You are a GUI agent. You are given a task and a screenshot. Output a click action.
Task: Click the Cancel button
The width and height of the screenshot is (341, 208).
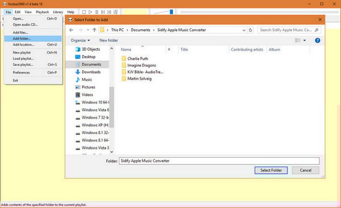tap(306, 170)
